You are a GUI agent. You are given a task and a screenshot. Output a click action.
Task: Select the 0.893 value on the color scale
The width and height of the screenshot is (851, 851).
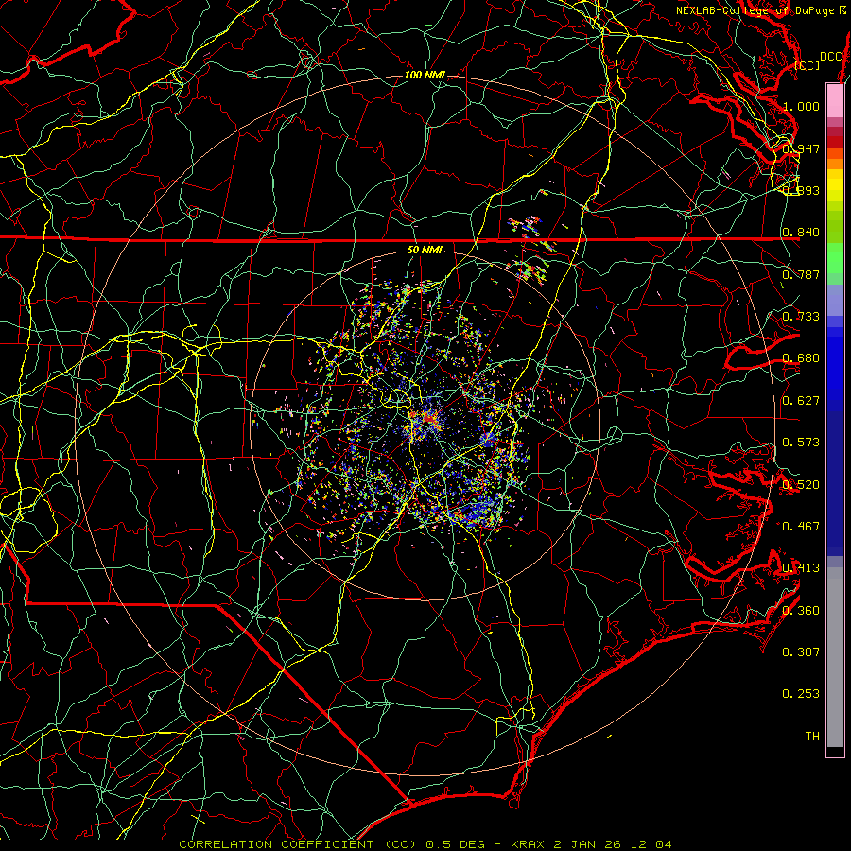pos(801,190)
